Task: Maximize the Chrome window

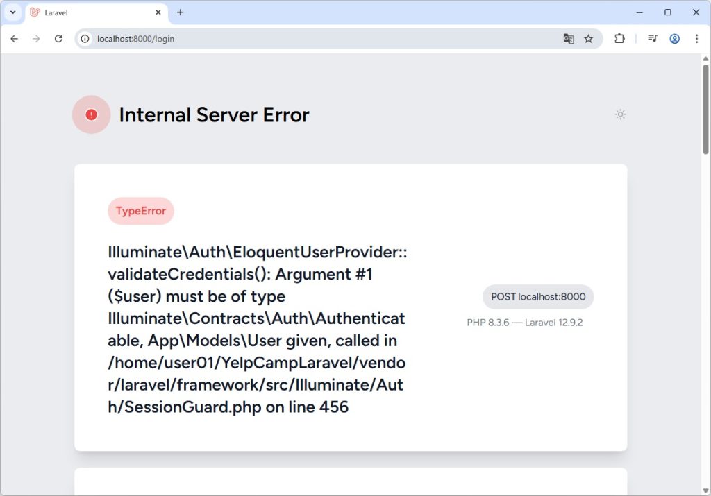Action: (668, 12)
